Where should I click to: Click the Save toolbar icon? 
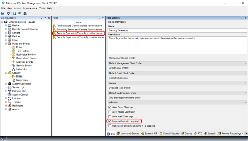pyautogui.click(x=3, y=13)
